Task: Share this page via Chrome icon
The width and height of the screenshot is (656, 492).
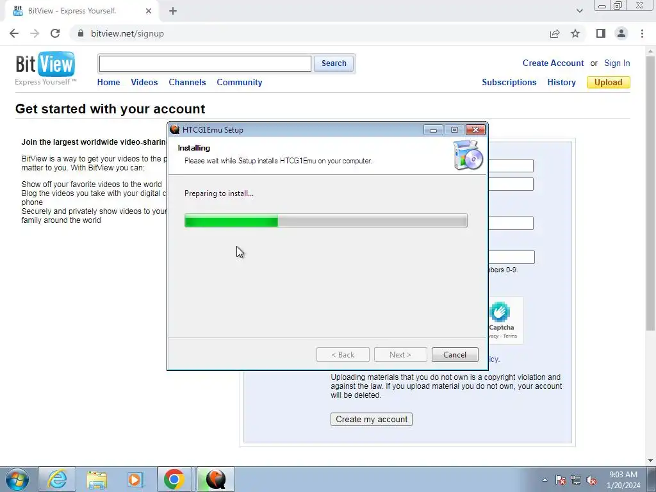Action: [555, 33]
